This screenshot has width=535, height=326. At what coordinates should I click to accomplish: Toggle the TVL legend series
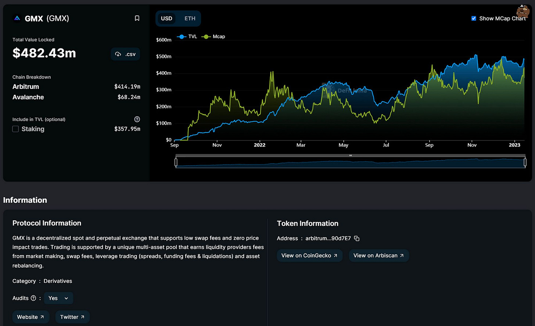(187, 36)
